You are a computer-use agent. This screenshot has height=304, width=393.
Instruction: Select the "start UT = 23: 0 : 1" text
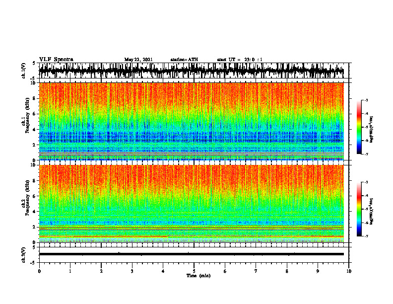(240, 60)
